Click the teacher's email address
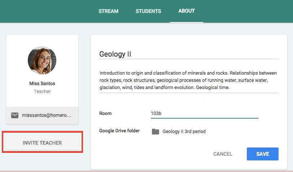This screenshot has height=172, width=293. (x=47, y=115)
